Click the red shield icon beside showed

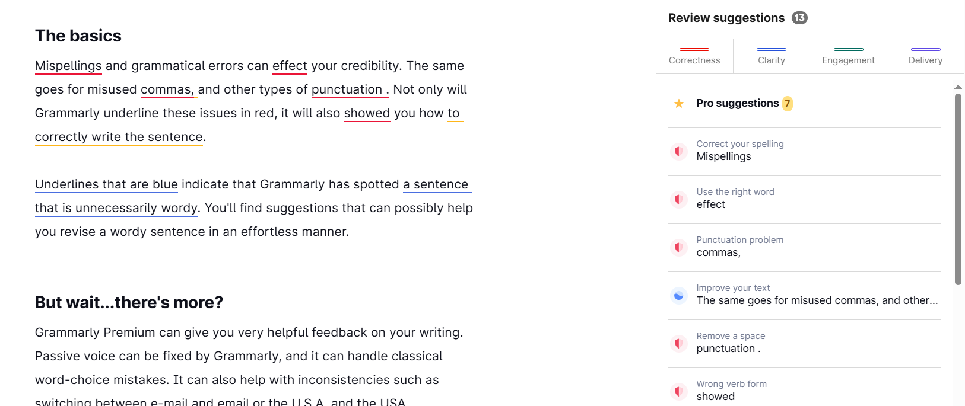tap(679, 392)
